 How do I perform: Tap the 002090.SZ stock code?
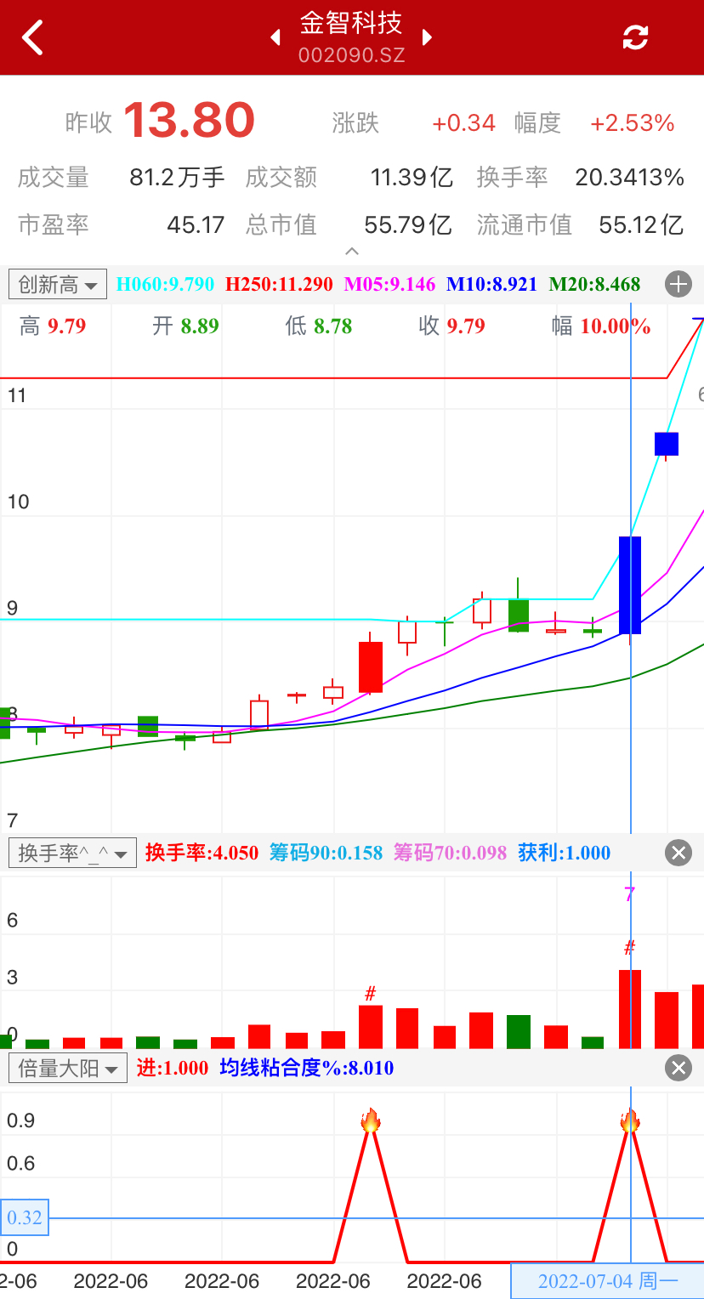point(351,56)
